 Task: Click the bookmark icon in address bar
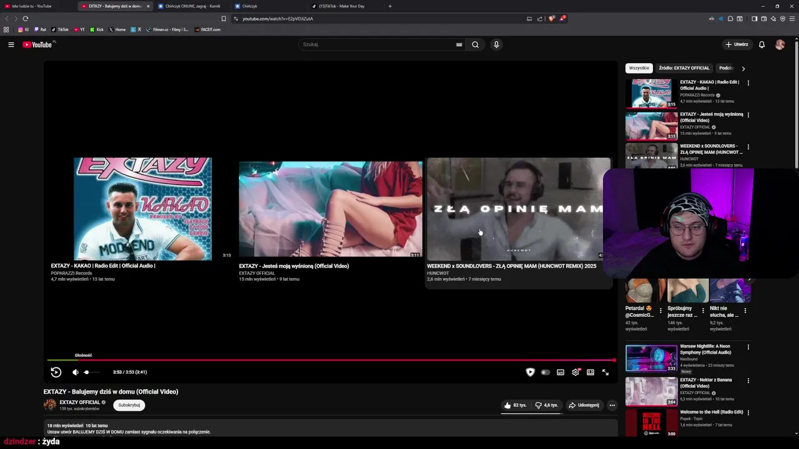223,19
